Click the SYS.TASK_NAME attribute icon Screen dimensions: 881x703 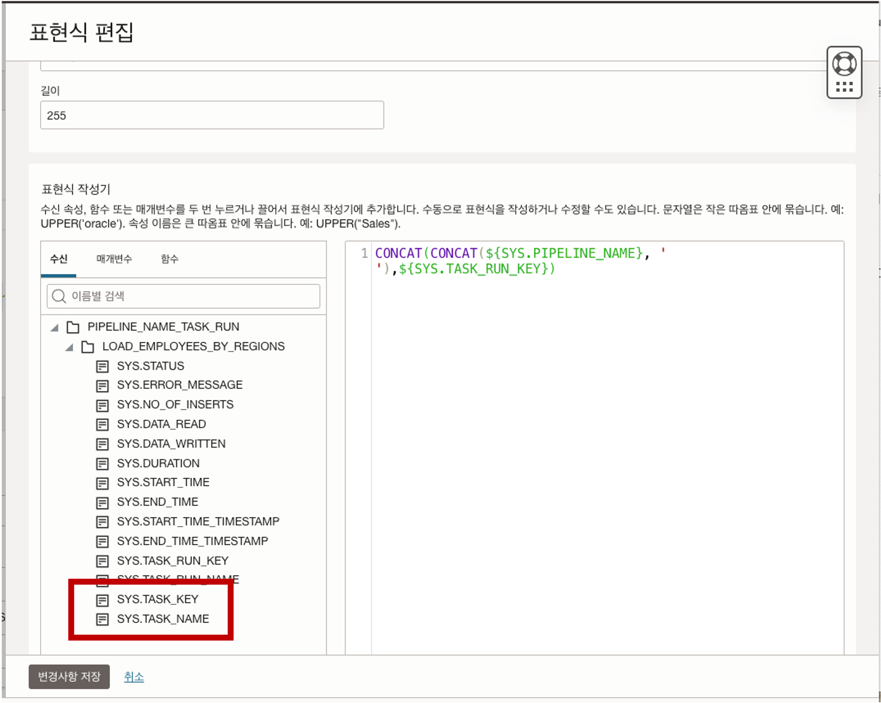[102, 619]
